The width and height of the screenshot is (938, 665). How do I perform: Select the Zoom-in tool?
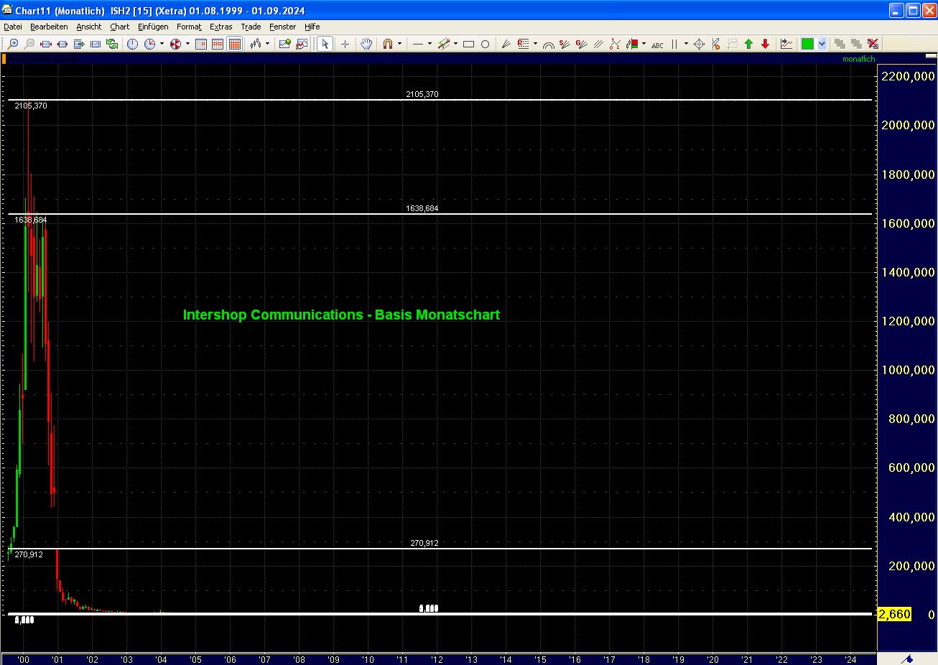click(x=14, y=44)
